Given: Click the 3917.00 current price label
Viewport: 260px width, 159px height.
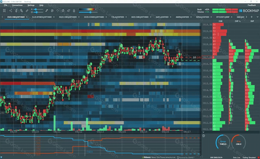Looking at the screenshot, I should [x=207, y=57].
